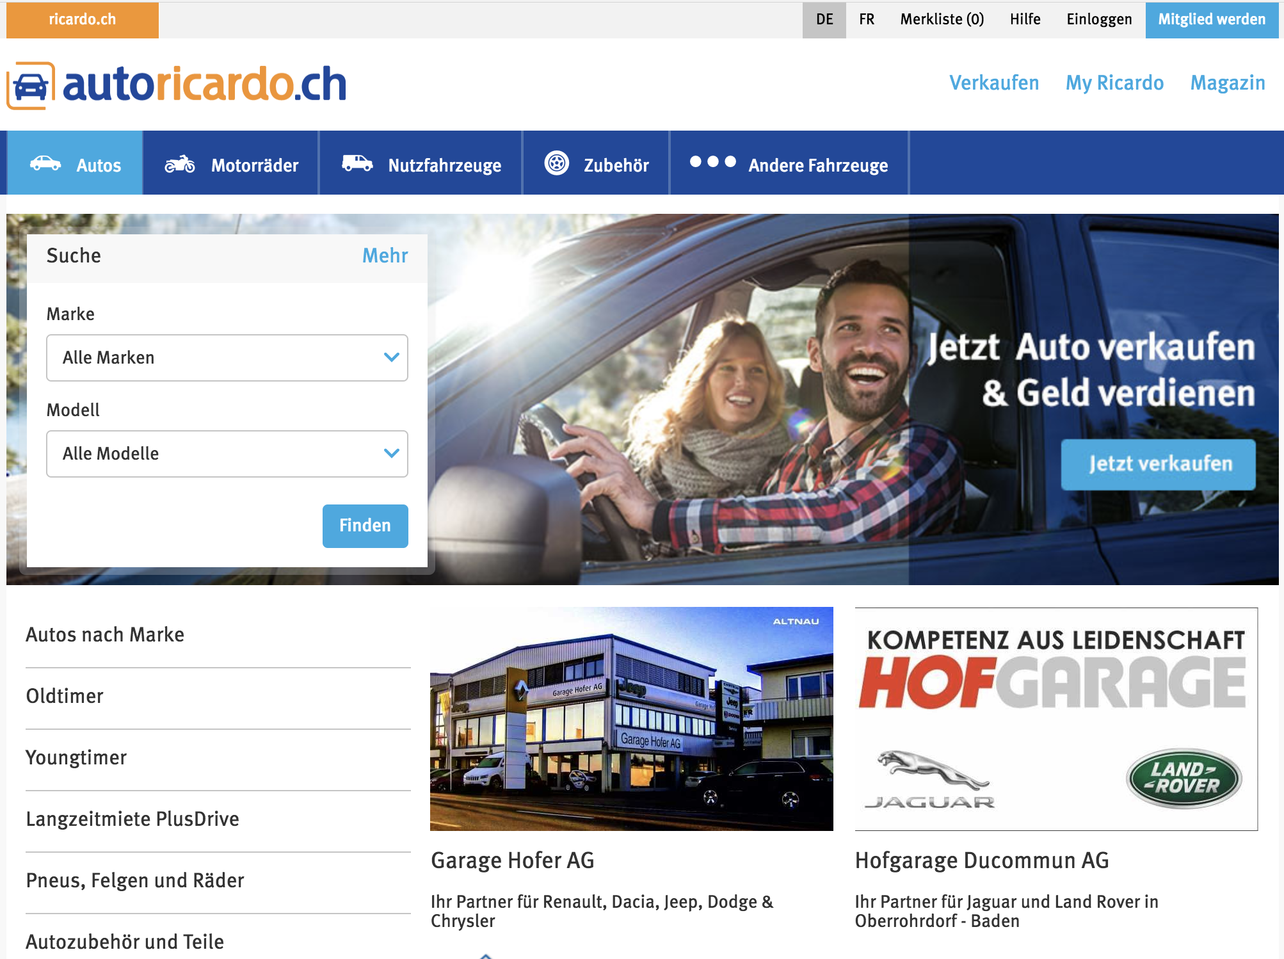
Task: Open Merkliste with zero items
Action: [941, 19]
